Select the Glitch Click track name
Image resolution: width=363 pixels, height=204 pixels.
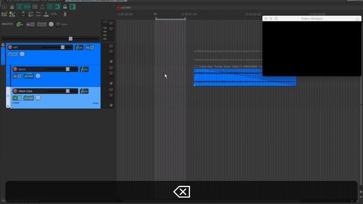coord(26,91)
